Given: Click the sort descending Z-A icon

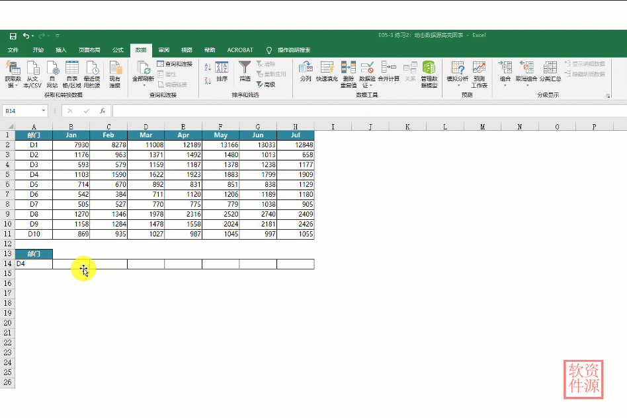Looking at the screenshot, I should pos(208,81).
